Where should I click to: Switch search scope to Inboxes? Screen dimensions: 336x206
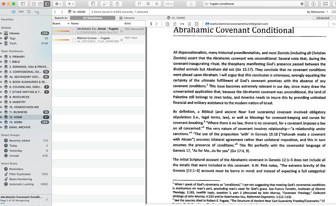[x=130, y=18]
